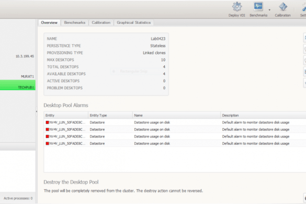Select 'Datastore usage on disk' in third row
The height and width of the screenshot is (204, 306).
[152, 137]
